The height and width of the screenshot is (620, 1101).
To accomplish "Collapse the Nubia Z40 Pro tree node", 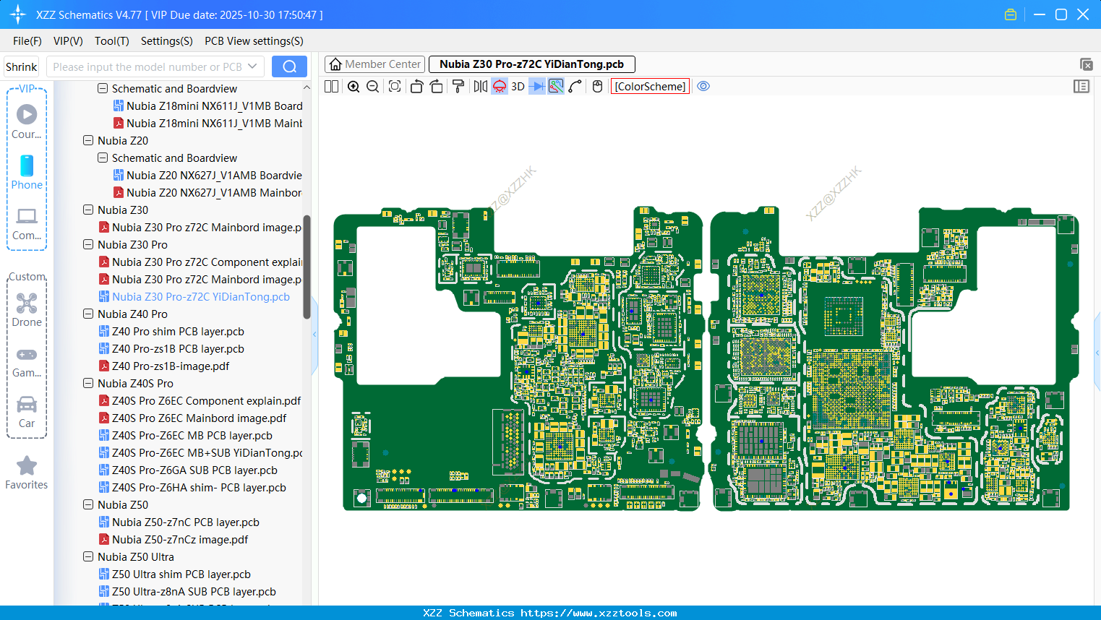I will click(x=88, y=314).
